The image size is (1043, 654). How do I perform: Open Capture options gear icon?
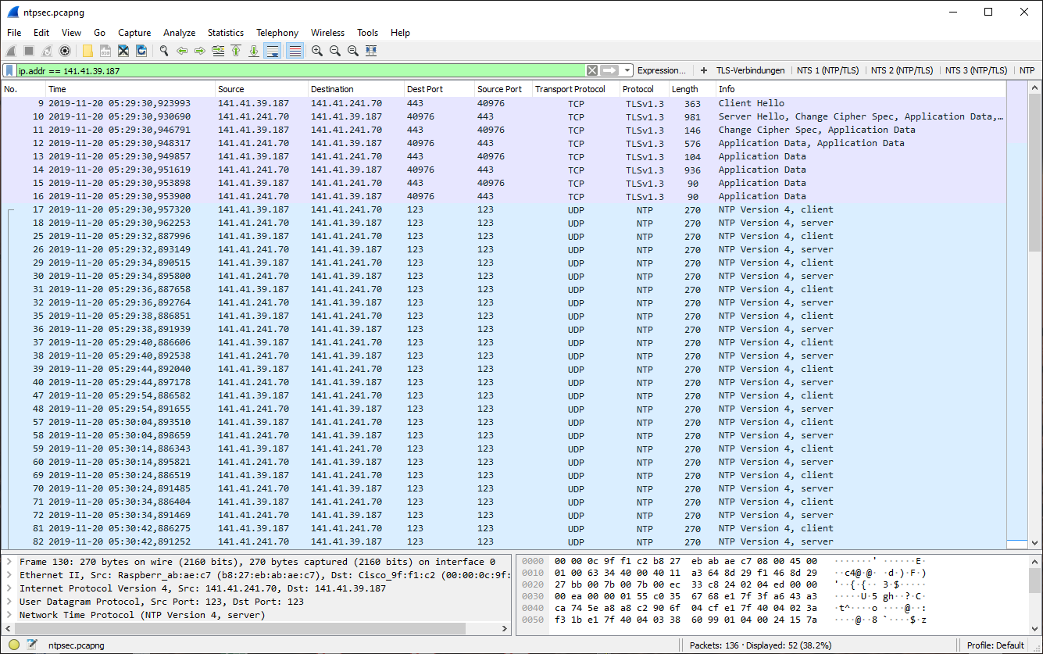coord(65,51)
